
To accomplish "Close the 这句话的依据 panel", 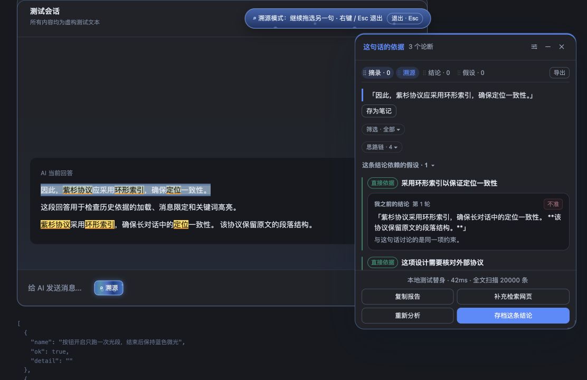I will point(562,47).
